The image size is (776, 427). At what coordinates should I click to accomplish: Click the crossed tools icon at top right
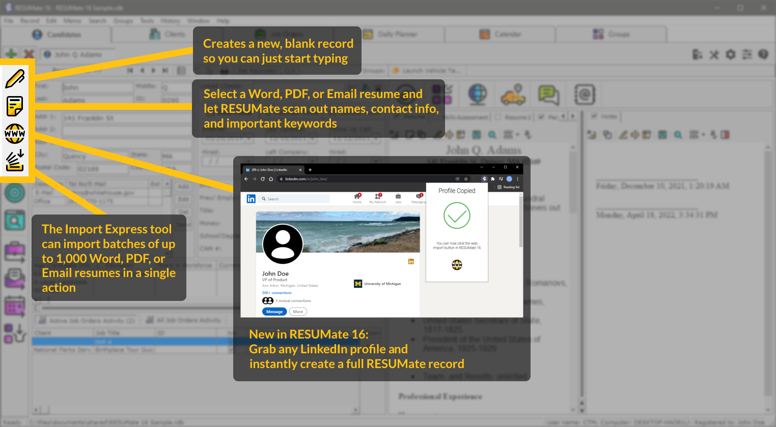point(714,54)
